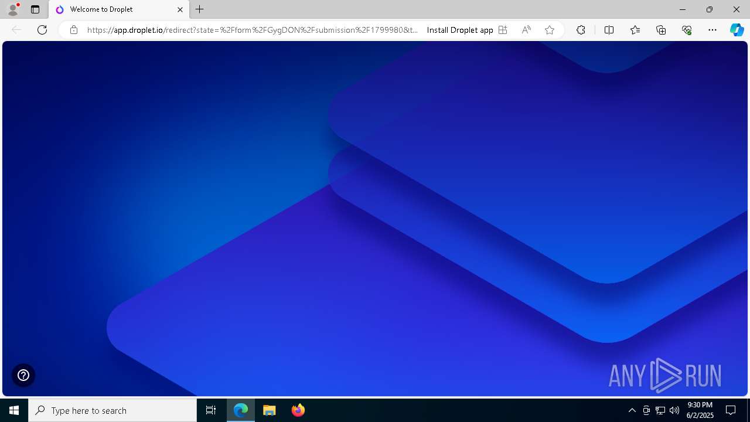Open File Explorer from taskbar

click(x=270, y=410)
